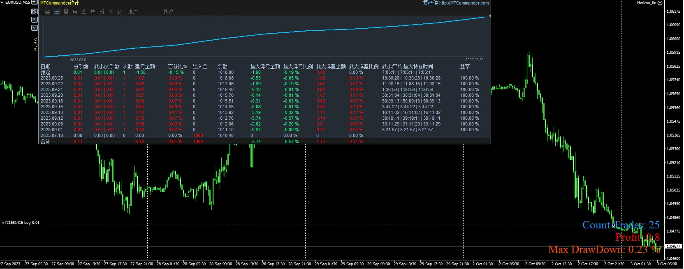The width and height of the screenshot is (684, 269).
Task: Switch to the 综 summary tab
Action: tap(48, 12)
